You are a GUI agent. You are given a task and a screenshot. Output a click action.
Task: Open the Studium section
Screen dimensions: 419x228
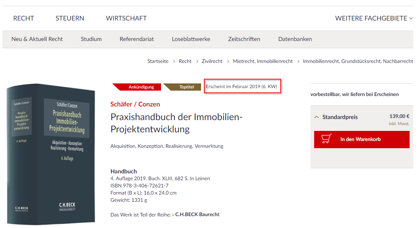[x=91, y=39]
